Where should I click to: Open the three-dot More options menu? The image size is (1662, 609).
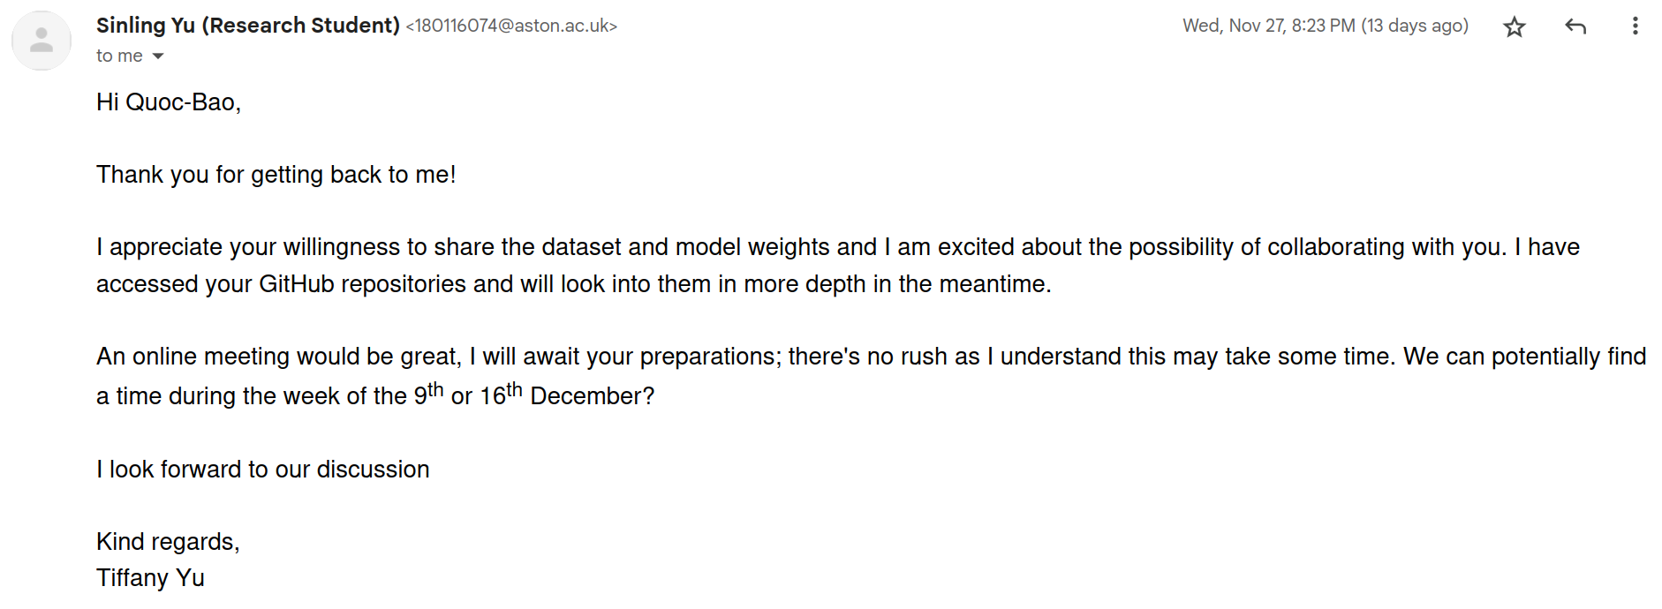pyautogui.click(x=1635, y=26)
